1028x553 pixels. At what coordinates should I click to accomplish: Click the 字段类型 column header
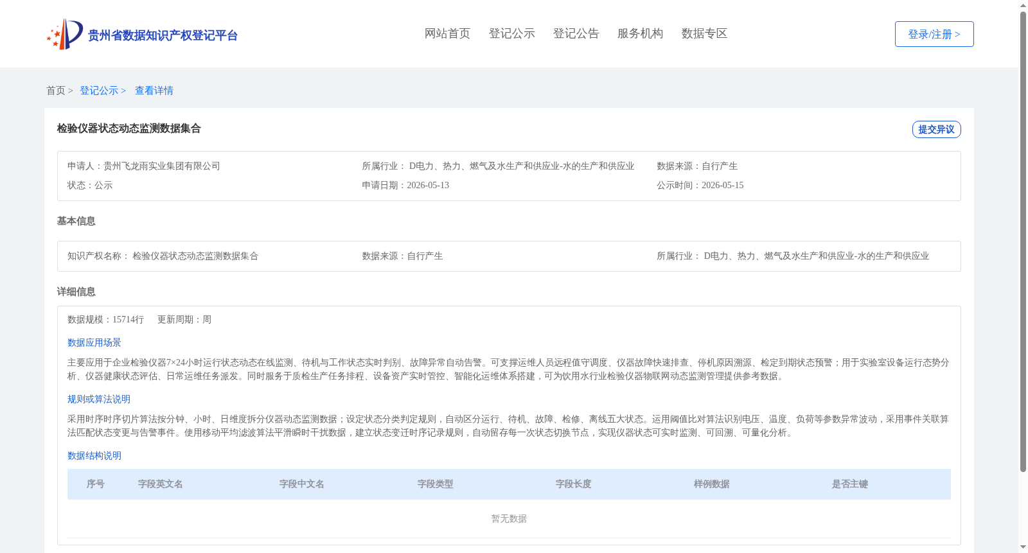(436, 484)
